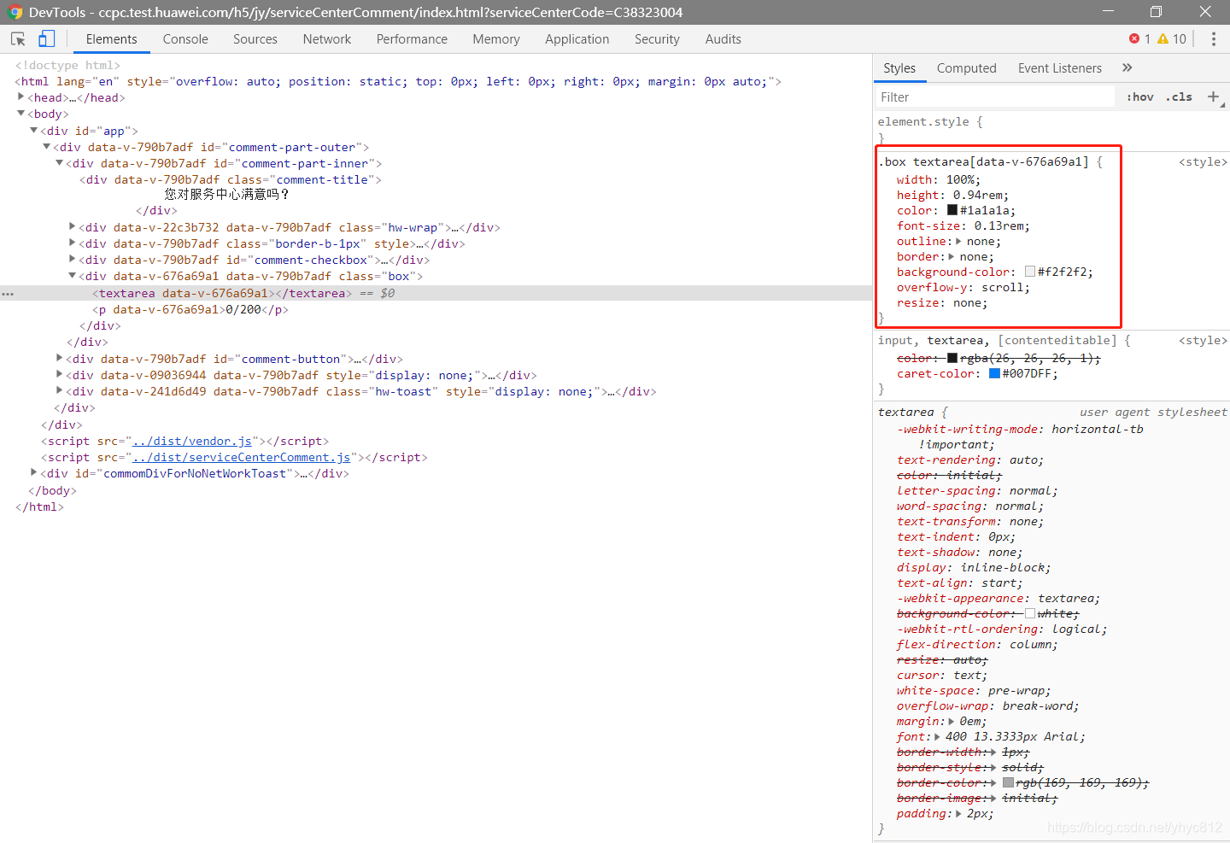
Task: Open color picker for #1a1a1a swatch
Action: [952, 210]
